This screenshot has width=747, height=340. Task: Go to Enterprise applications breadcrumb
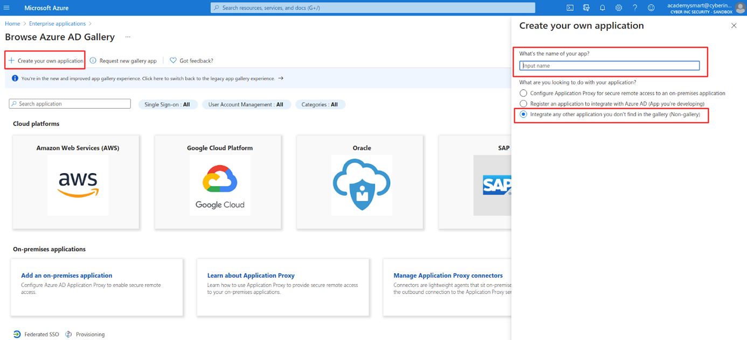click(57, 24)
